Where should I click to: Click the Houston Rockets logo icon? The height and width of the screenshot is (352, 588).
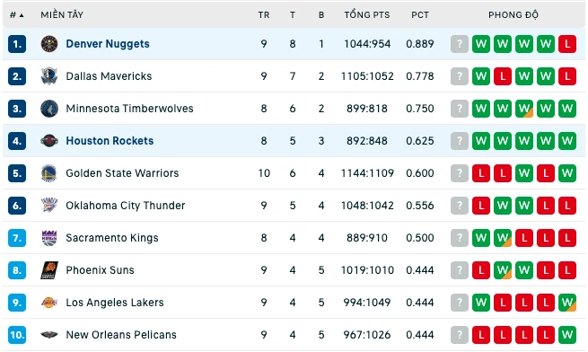pos(49,141)
